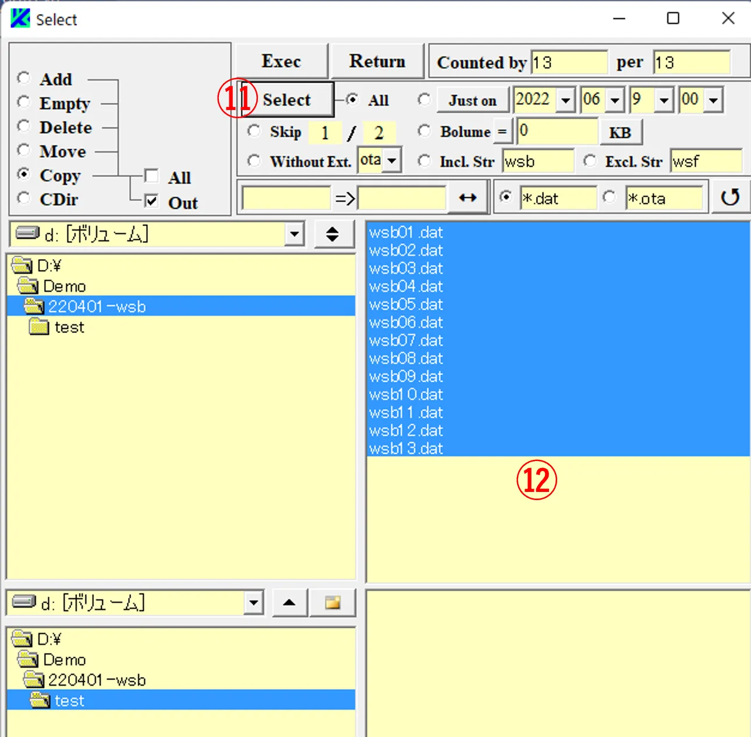Choose the All selection radio button
Screen dimensions: 751x737
click(x=352, y=100)
